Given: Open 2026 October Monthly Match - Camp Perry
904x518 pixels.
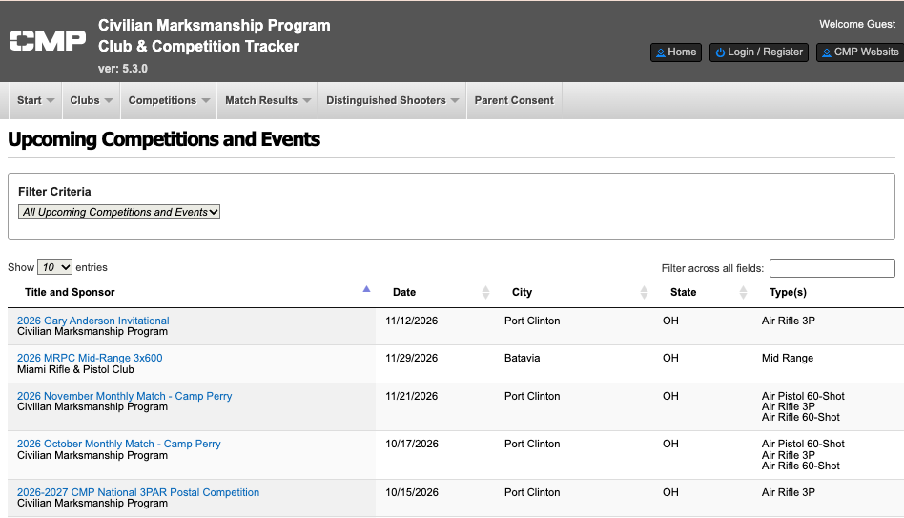Looking at the screenshot, I should 119,444.
